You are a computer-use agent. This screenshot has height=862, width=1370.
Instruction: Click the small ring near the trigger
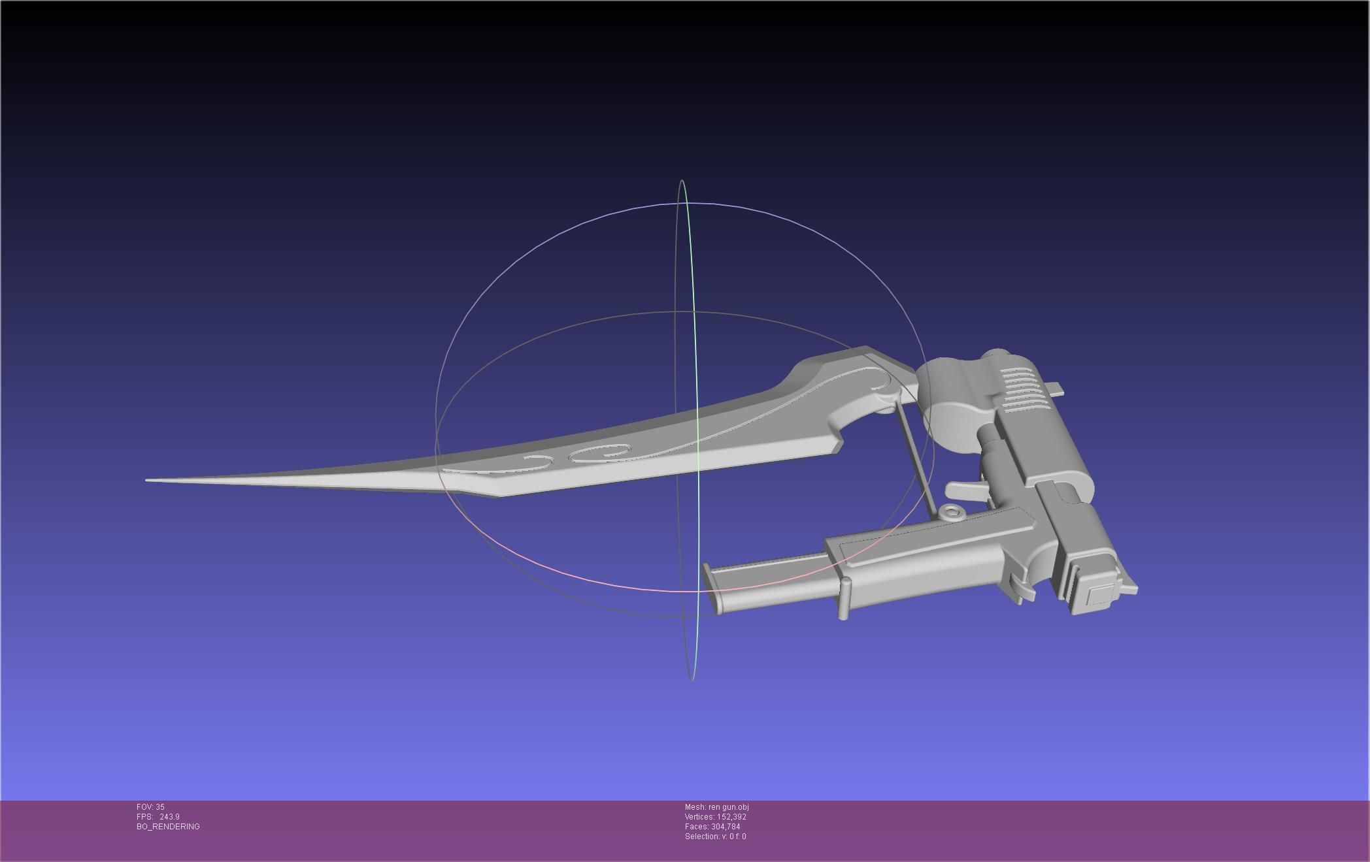[952, 511]
